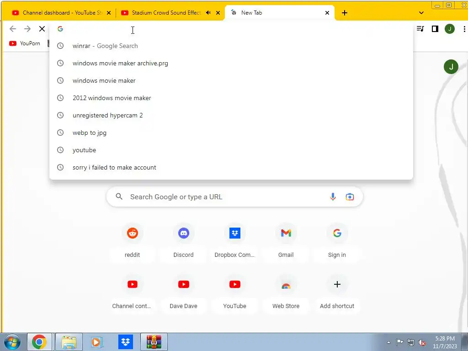This screenshot has height=351, width=468.
Task: Open the Channel cont... shortcut
Action: [x=132, y=292]
